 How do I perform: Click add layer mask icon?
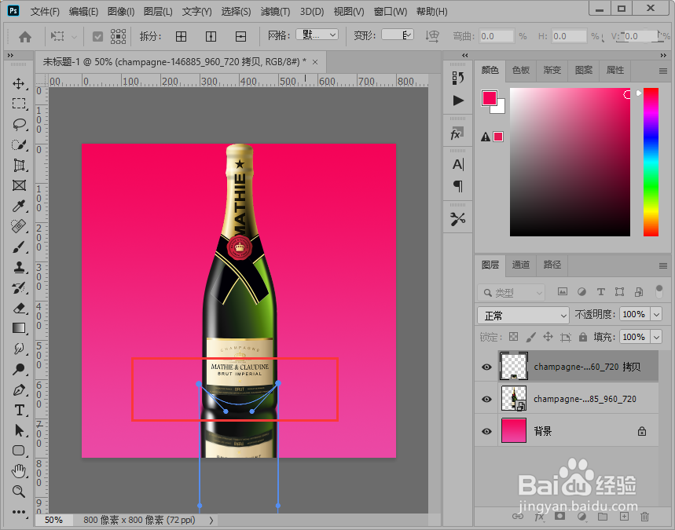[559, 517]
